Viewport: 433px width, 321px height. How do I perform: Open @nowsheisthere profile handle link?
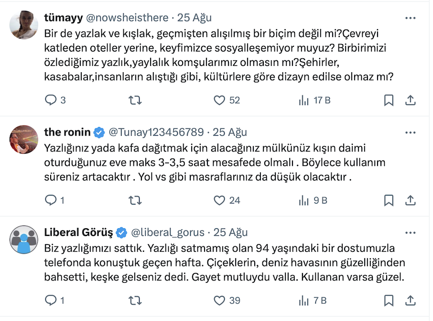(x=127, y=18)
